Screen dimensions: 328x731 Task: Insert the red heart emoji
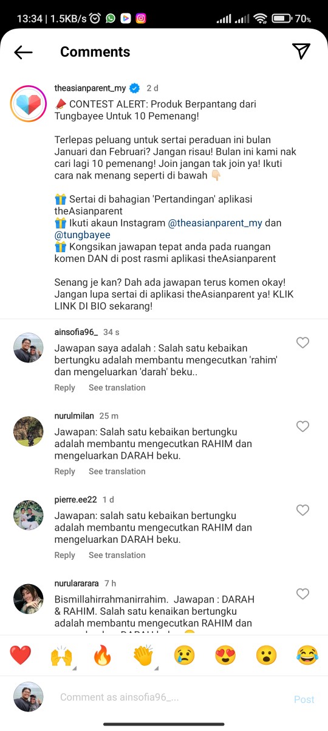coord(20,655)
